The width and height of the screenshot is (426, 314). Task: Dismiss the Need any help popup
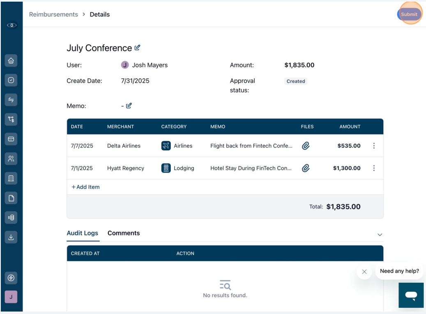pyautogui.click(x=364, y=271)
